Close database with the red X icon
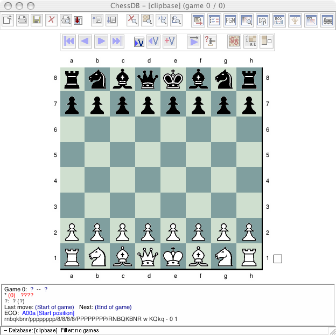Screen dimensions: 336x335 51,20
